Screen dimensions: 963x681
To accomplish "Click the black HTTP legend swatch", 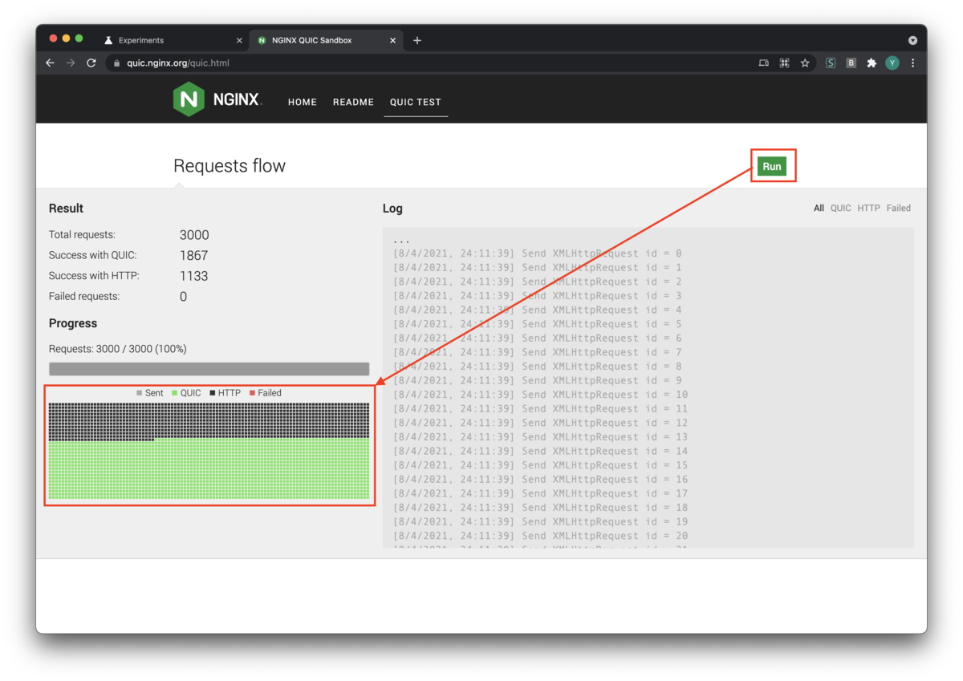I will click(x=213, y=393).
